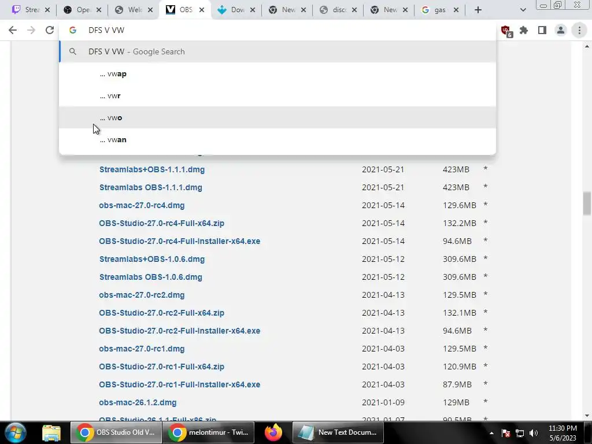Open the clock showing 11:30 PM
Viewport: 592px width, 444px height.
pos(563,433)
